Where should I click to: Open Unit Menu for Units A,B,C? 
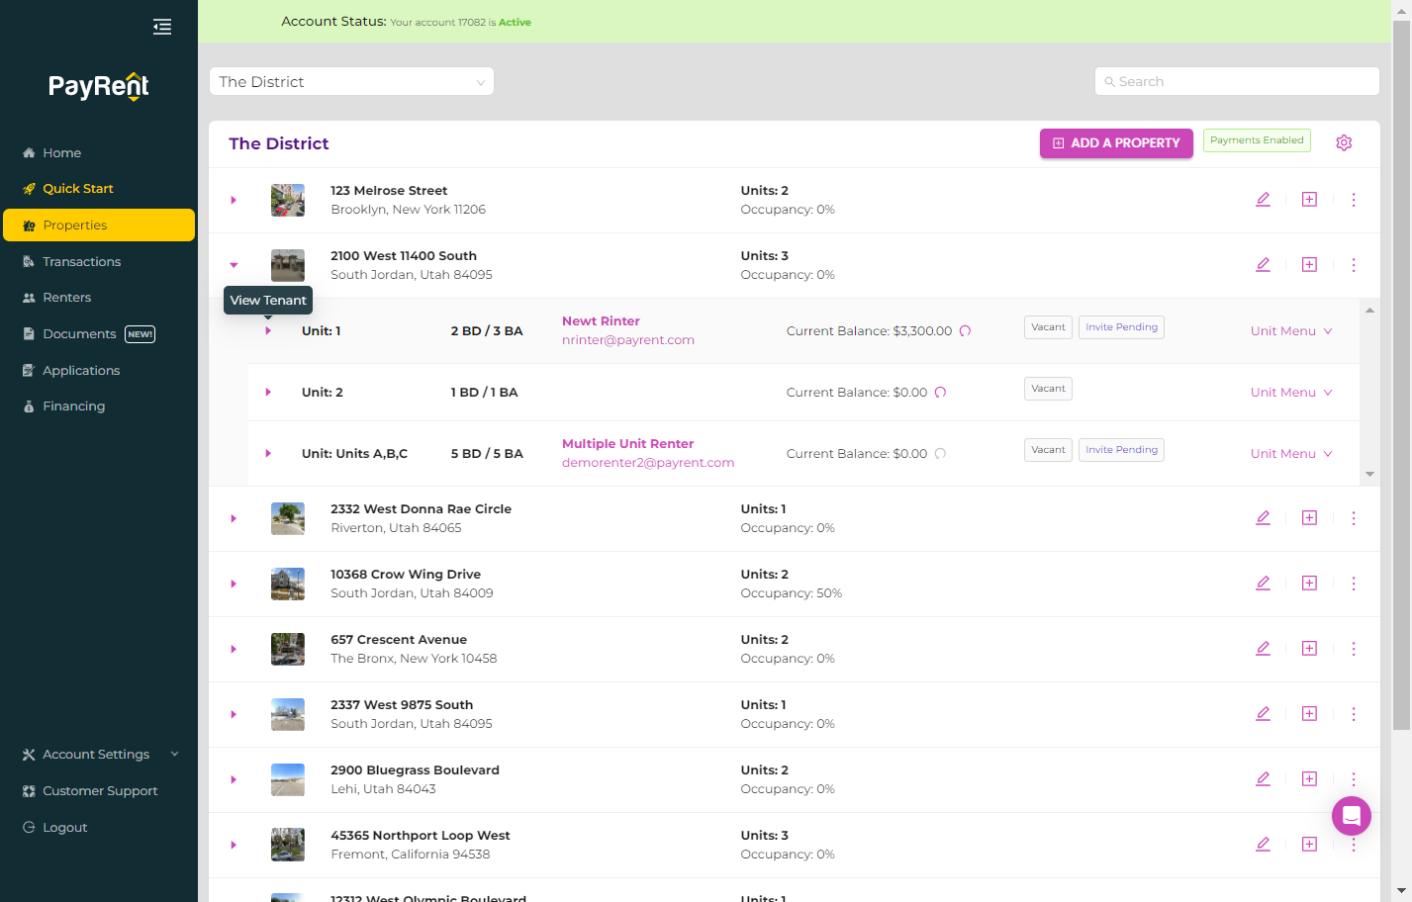coord(1291,454)
